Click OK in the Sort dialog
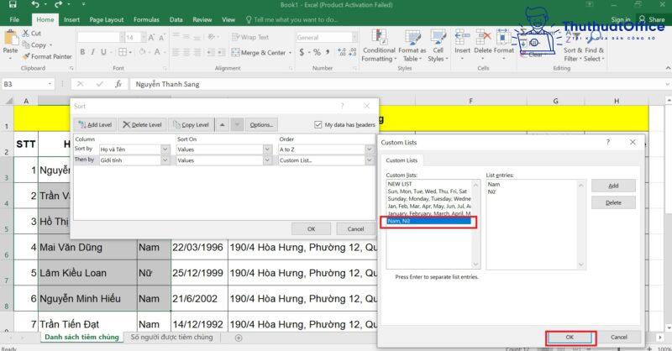The height and width of the screenshot is (351, 672). point(311,229)
